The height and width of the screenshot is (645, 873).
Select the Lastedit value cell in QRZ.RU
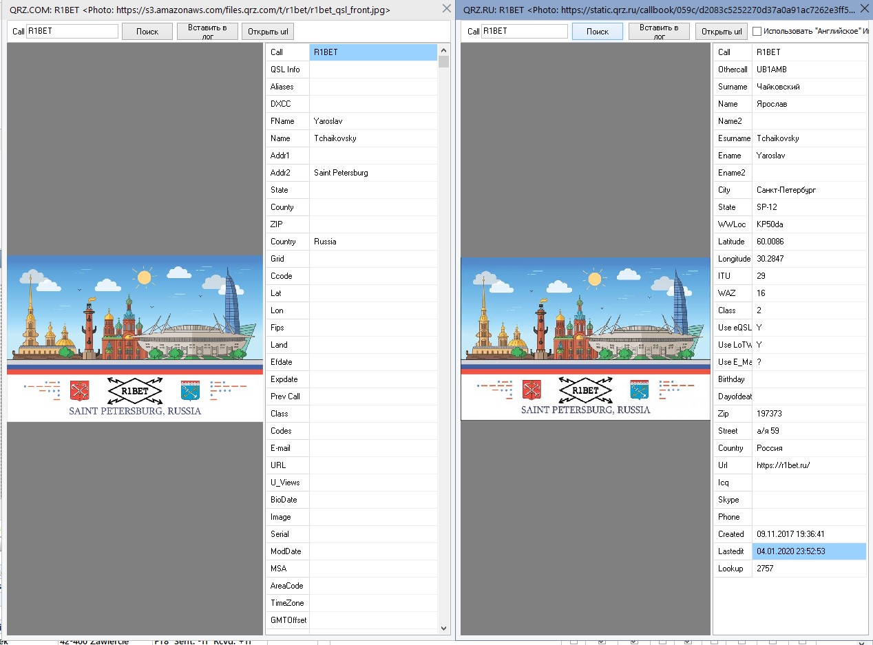809,551
